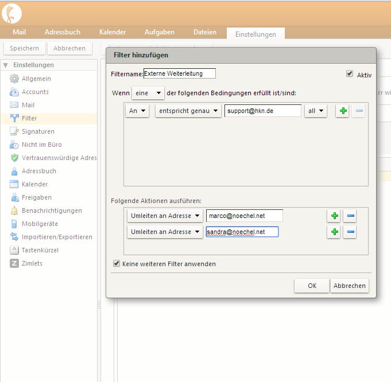Click the marco@noechel.net address field

point(245,216)
